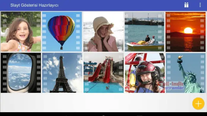
Task: Select the orange sunset thumbnail
Action: (x=185, y=32)
